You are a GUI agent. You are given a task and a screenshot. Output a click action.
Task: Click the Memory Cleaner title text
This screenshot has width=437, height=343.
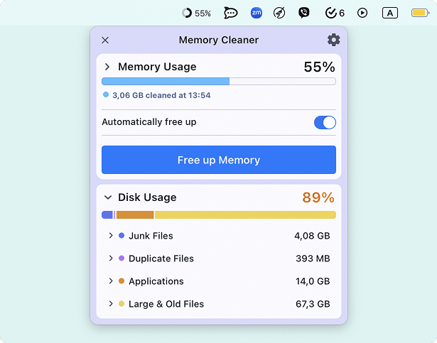coord(219,40)
